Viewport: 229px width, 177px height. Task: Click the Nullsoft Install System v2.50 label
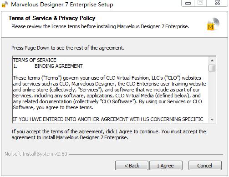click(36, 154)
